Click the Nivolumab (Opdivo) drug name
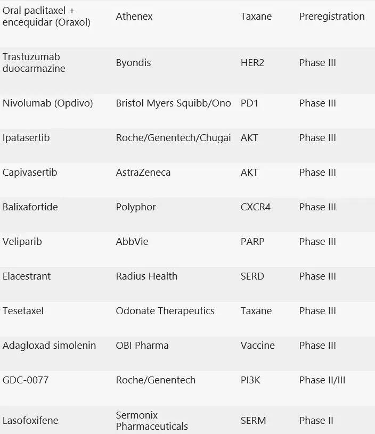Screen dimensions: 375x434 click(x=47, y=103)
